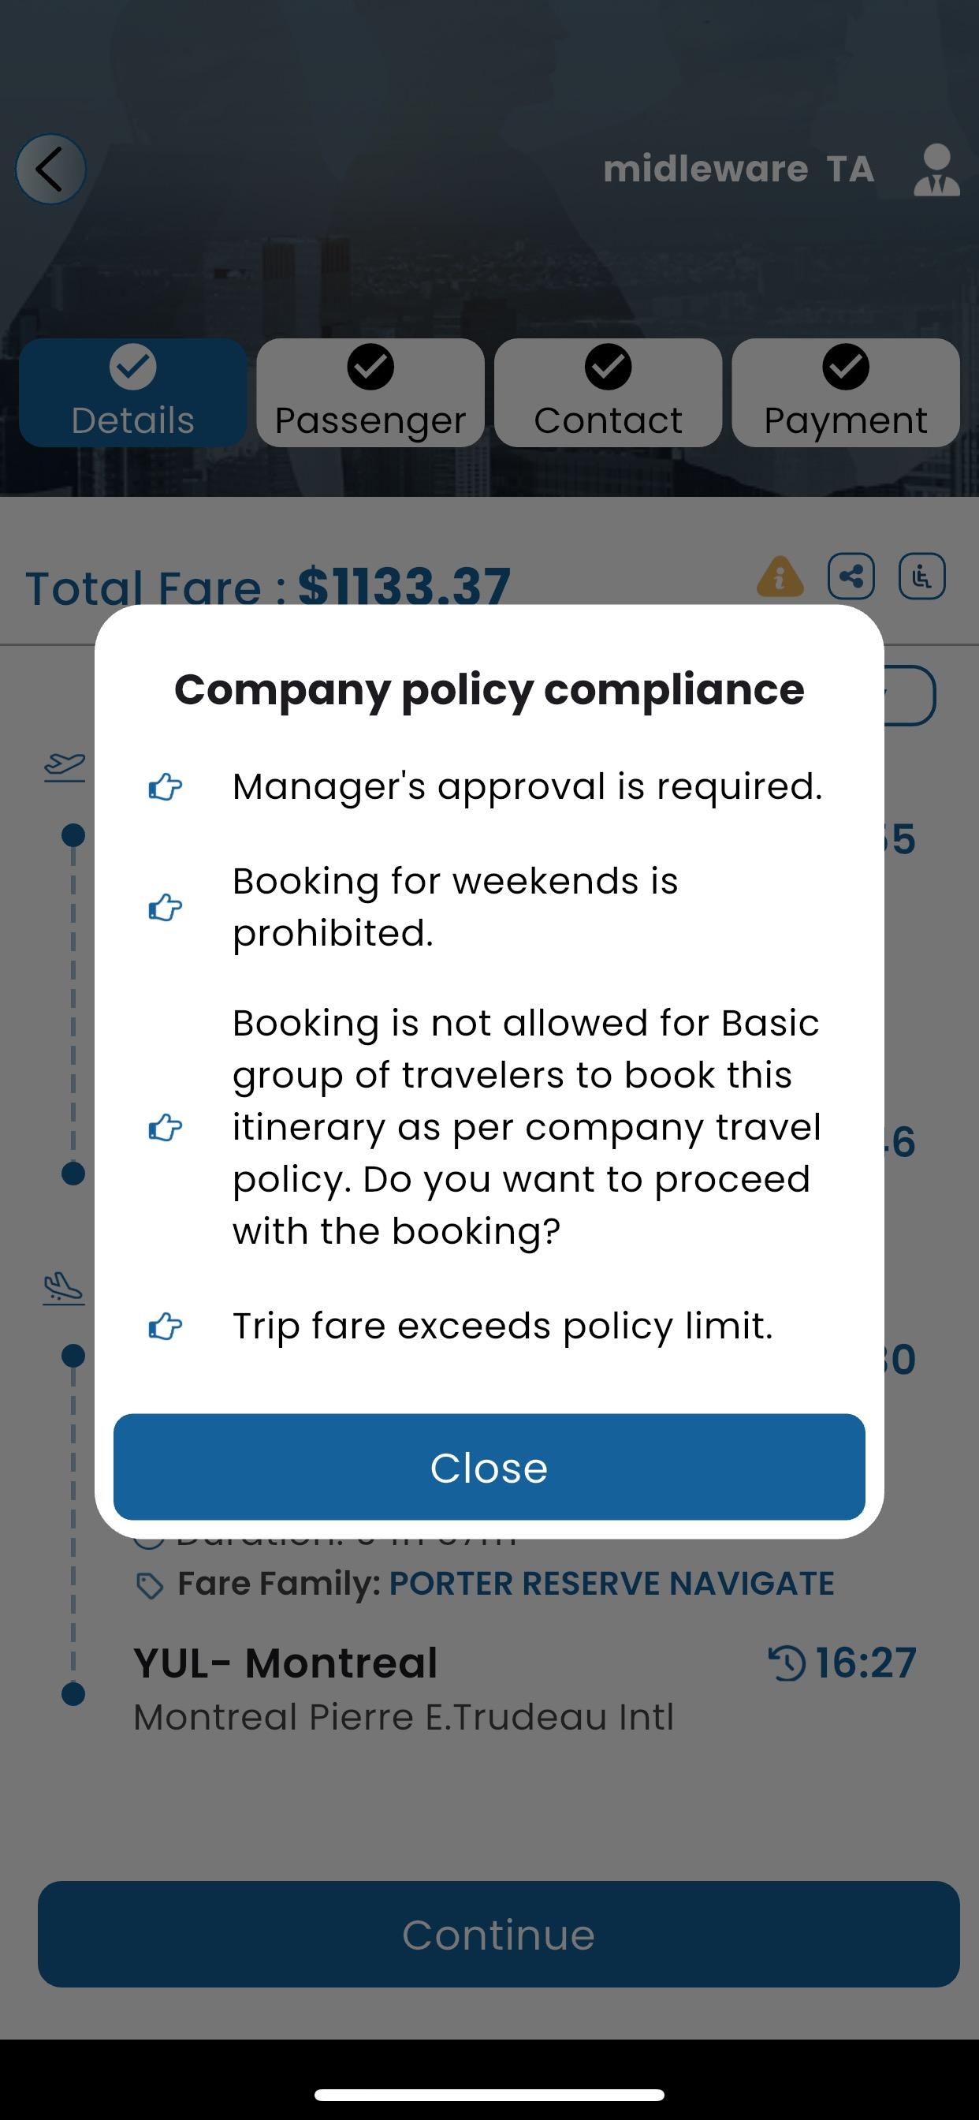Tap thumbs-up icon beside fare exceeds limit
Image resolution: width=979 pixels, height=2120 pixels.
pos(165,1326)
